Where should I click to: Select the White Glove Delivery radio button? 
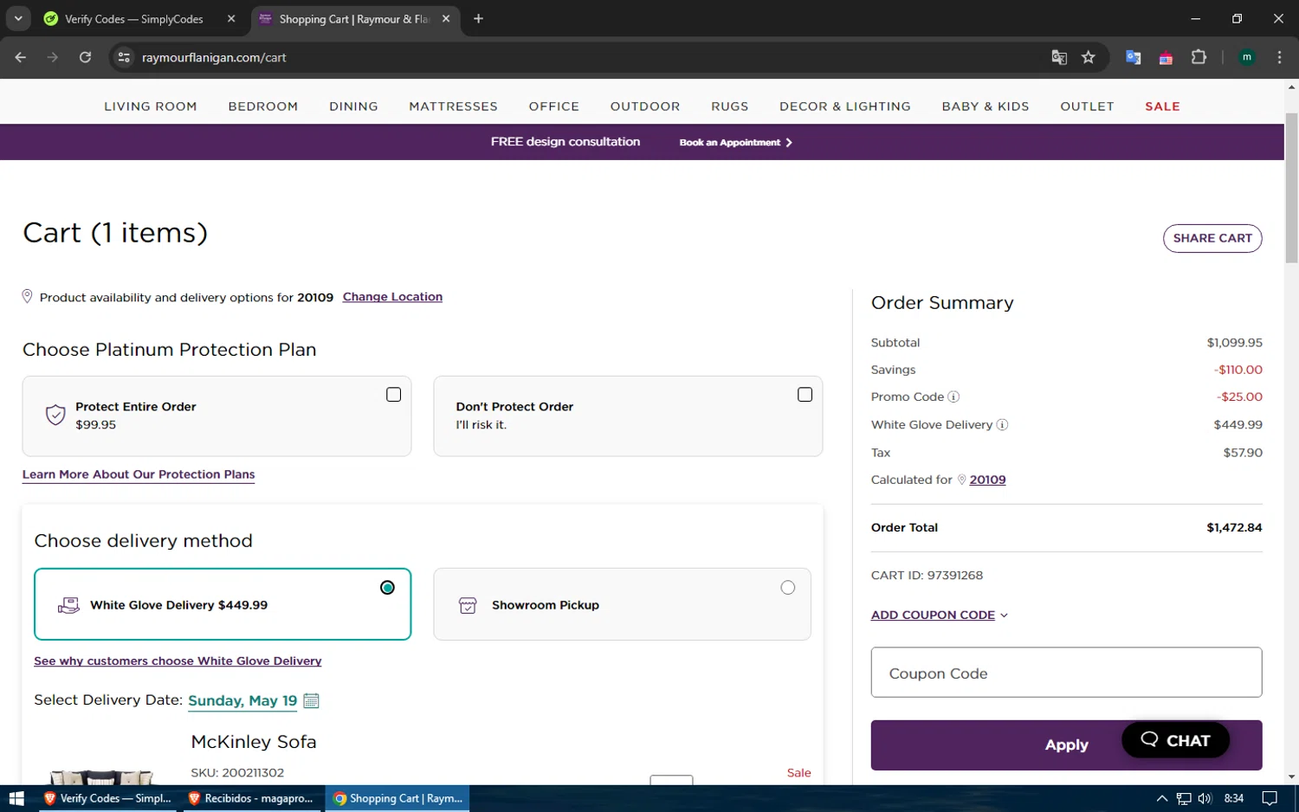(387, 588)
